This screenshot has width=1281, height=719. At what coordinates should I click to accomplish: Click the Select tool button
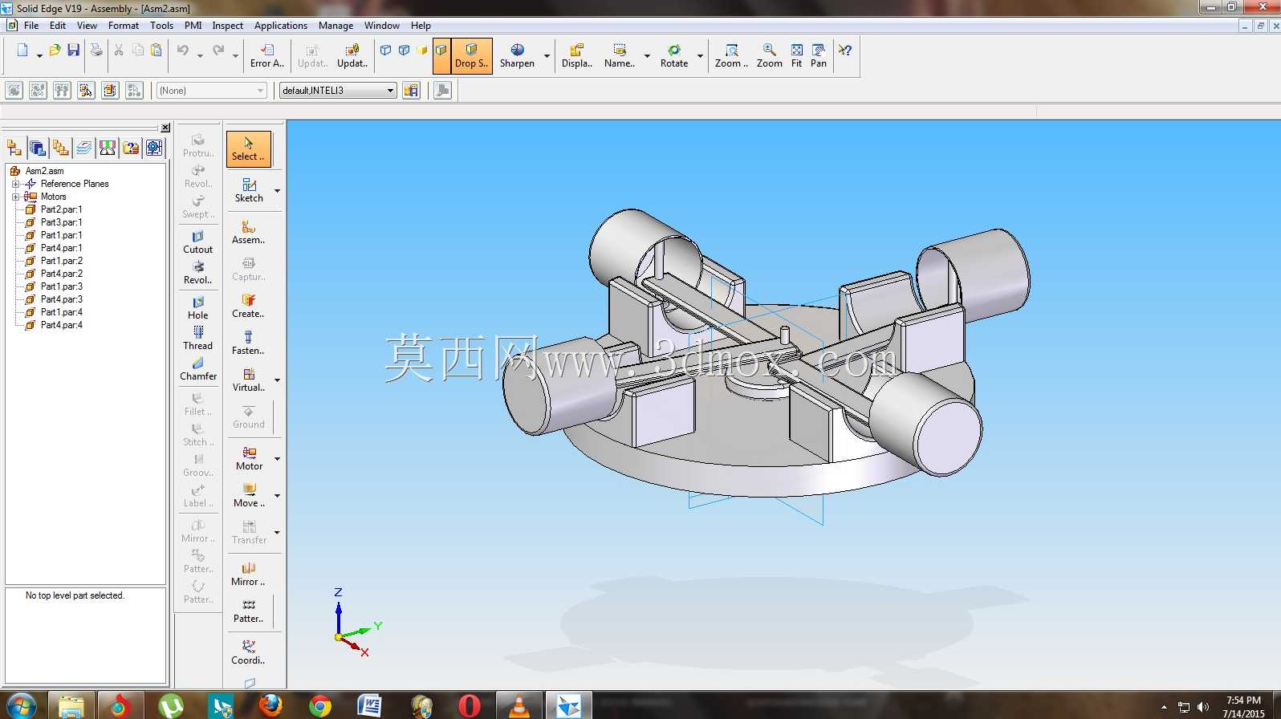(x=249, y=149)
